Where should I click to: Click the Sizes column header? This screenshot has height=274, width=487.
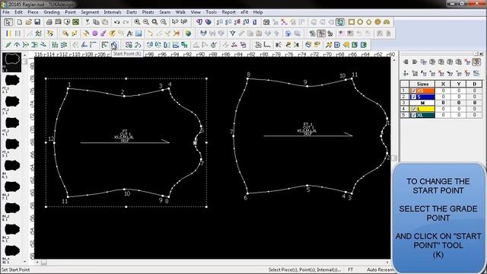tap(422, 84)
